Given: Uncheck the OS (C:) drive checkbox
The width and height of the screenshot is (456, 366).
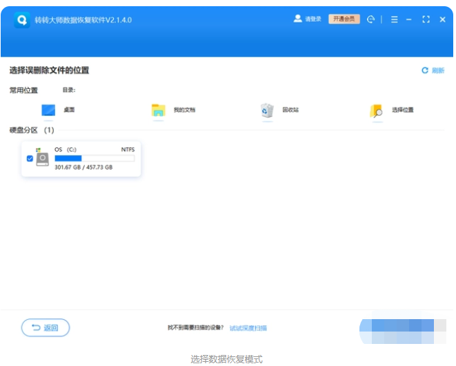Looking at the screenshot, I should 30,159.
